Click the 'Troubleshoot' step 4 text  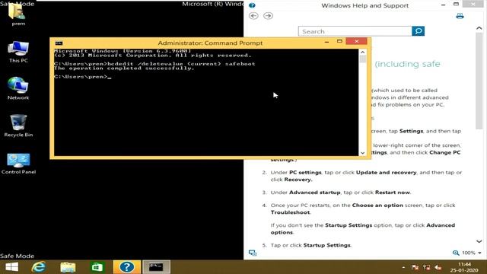pos(290,212)
